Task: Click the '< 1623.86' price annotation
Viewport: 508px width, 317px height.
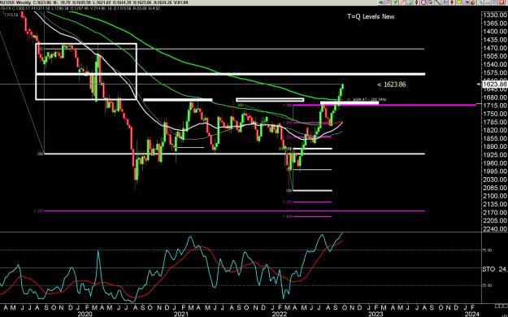Action: click(x=392, y=85)
